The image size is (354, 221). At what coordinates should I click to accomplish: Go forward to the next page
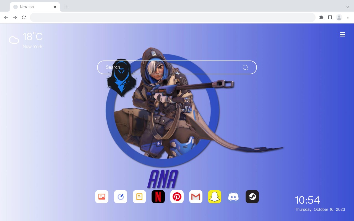click(x=15, y=17)
